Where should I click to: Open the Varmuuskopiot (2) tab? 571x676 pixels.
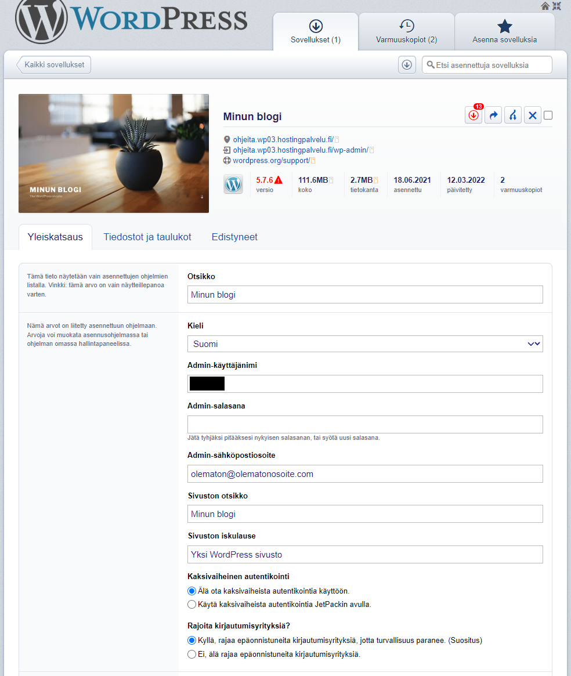click(x=406, y=32)
